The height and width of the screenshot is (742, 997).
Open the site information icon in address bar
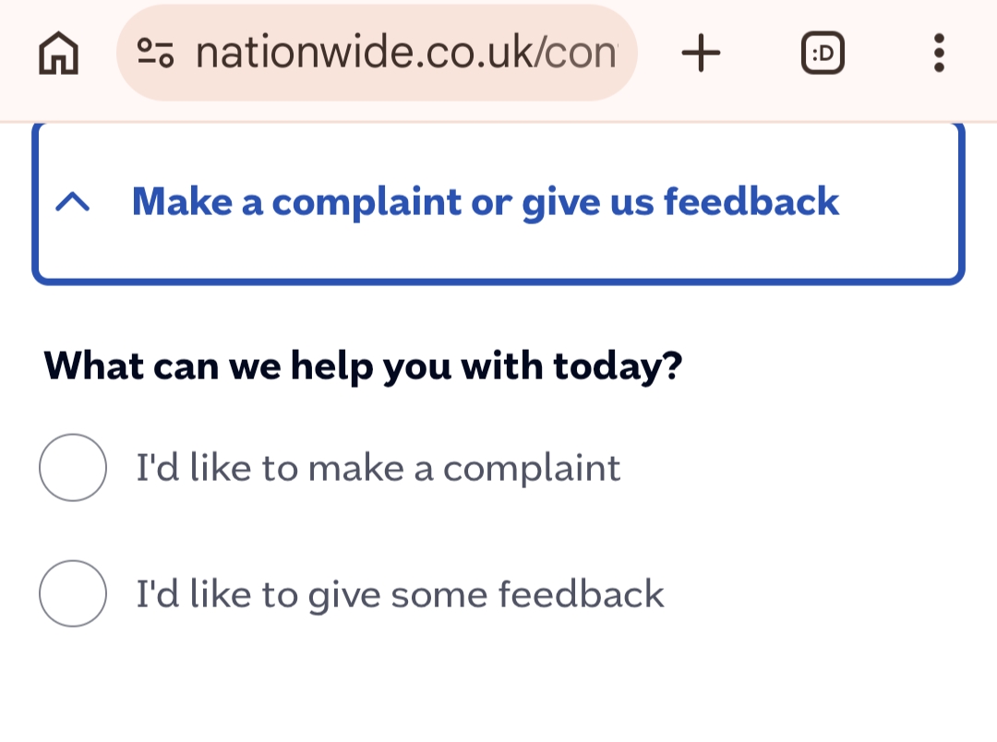pyautogui.click(x=155, y=54)
